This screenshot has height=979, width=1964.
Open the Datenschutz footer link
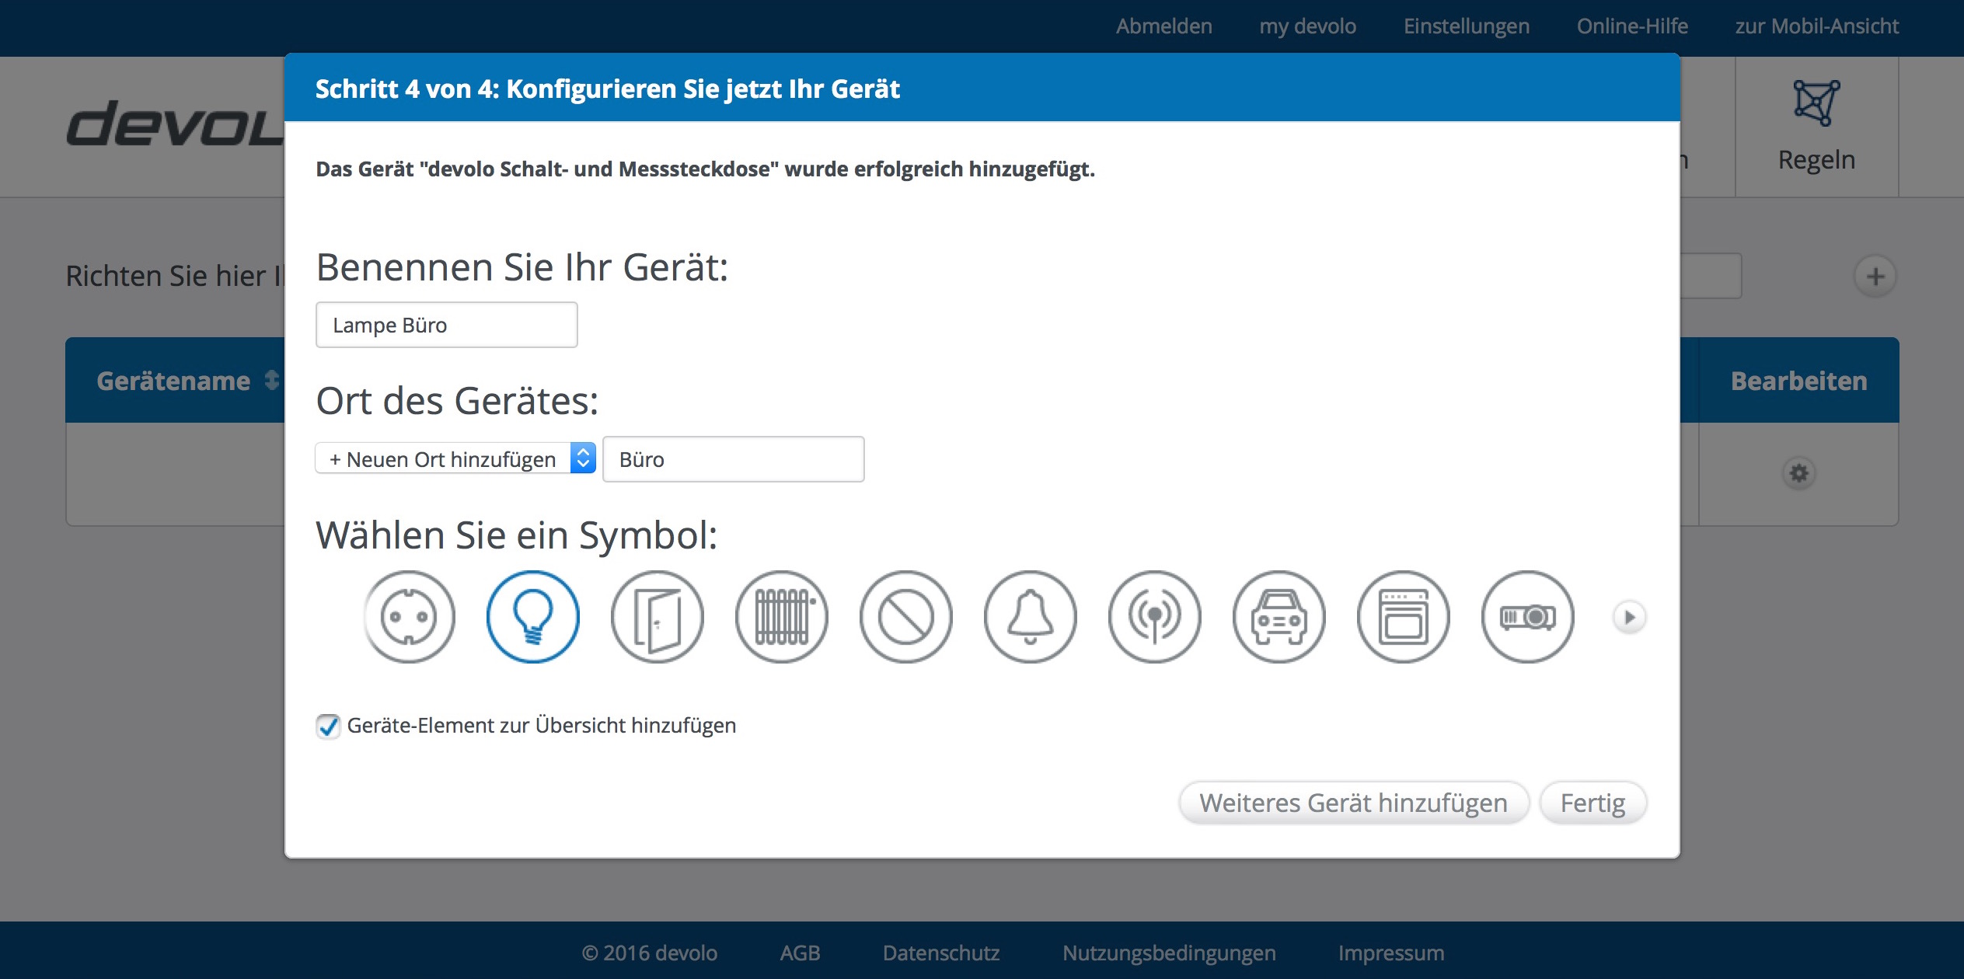pos(941,953)
